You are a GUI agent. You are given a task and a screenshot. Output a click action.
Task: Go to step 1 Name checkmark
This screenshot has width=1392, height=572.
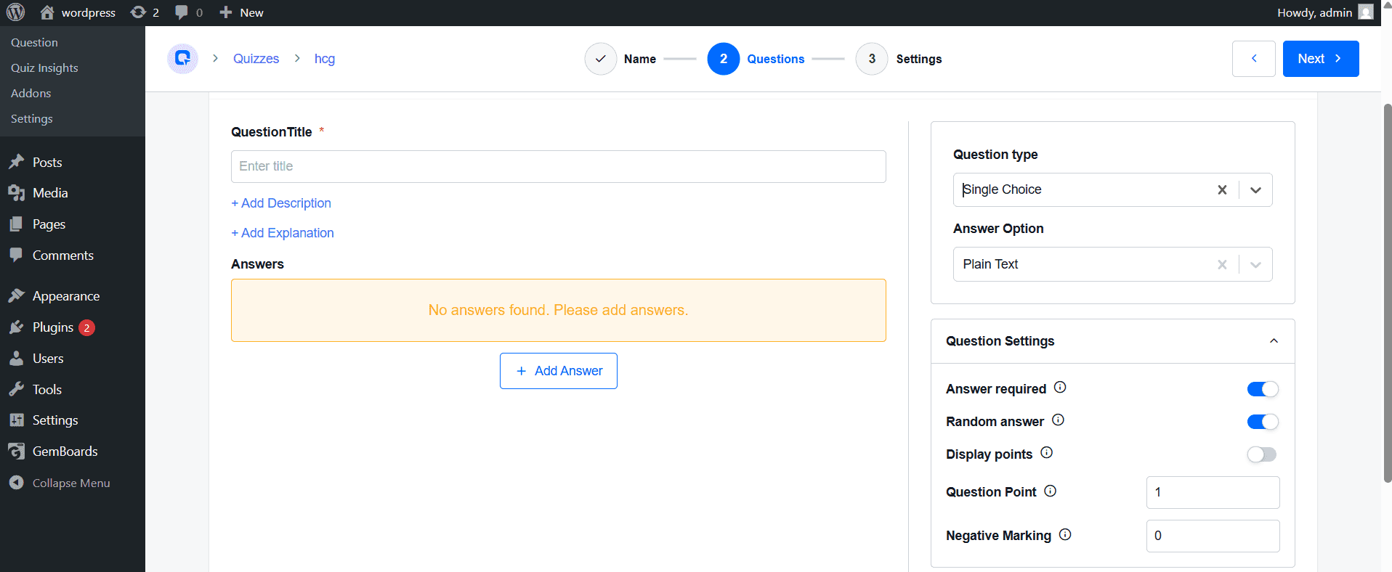(x=601, y=59)
